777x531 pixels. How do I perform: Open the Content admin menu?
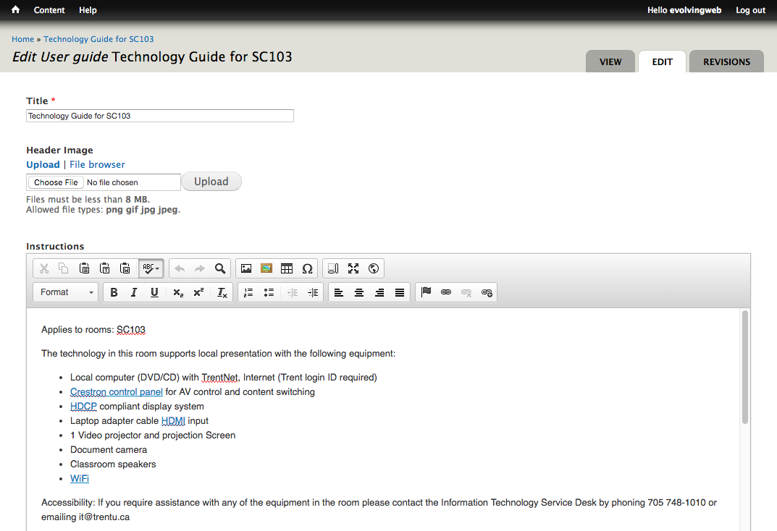pos(49,10)
